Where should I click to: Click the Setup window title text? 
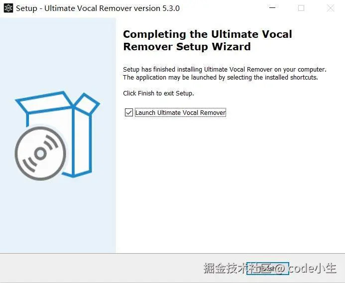98,8
